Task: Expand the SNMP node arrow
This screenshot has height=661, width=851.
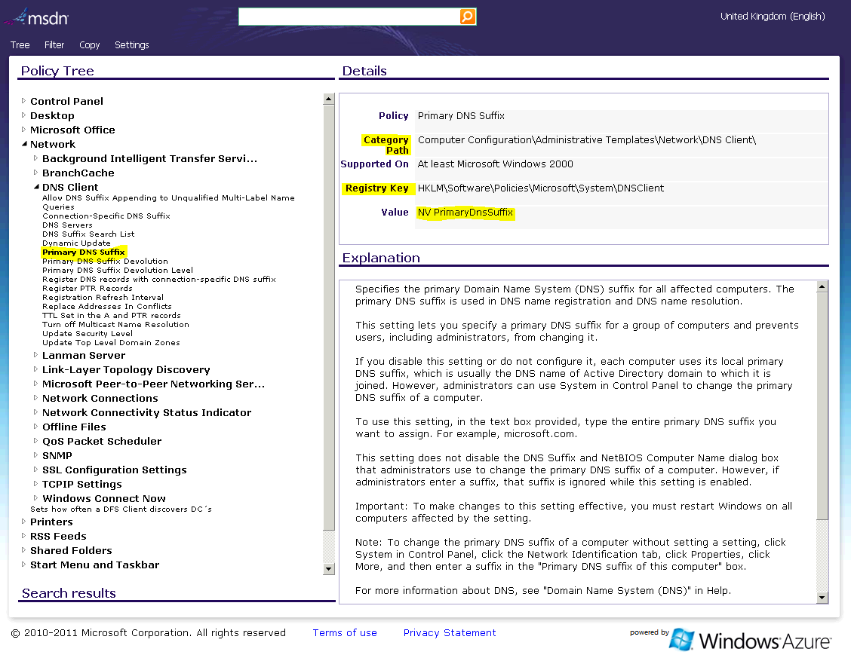Action: (35, 455)
